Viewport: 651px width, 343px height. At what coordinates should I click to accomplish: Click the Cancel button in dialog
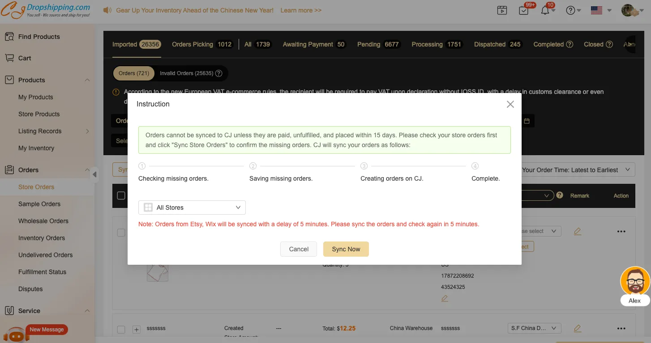click(299, 249)
